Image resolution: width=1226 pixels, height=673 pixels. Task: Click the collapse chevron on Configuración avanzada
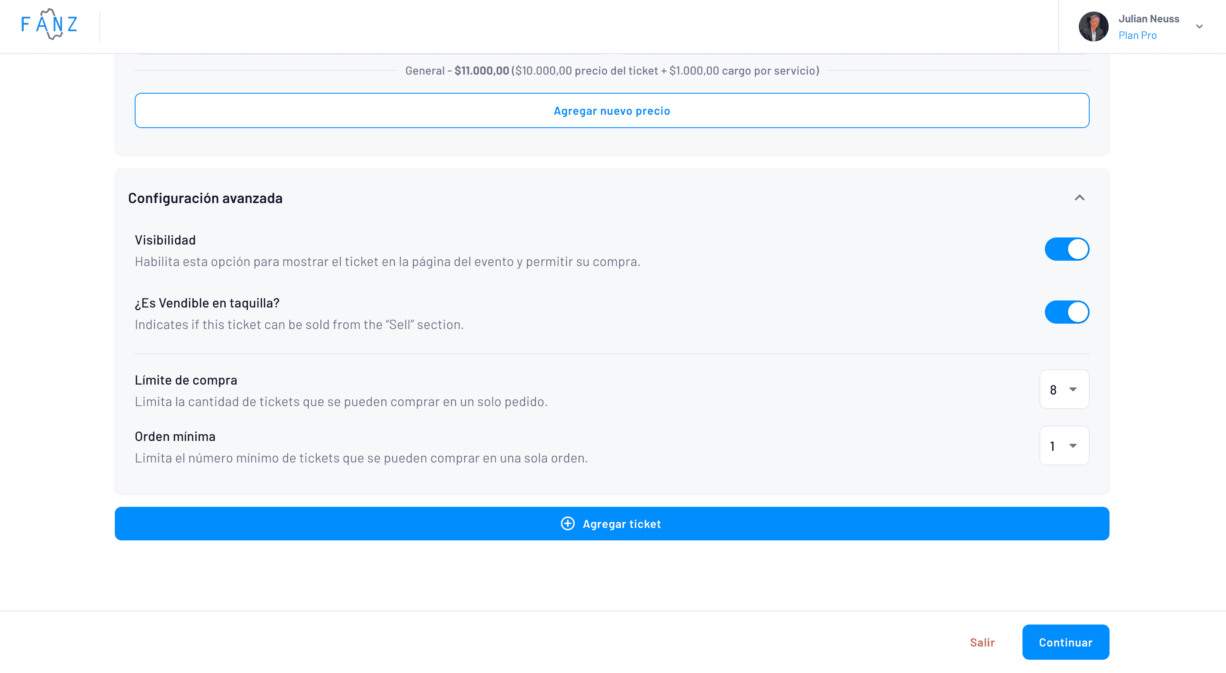pos(1079,198)
